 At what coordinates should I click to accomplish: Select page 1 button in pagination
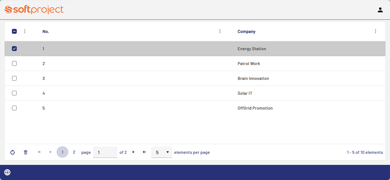[x=62, y=152]
